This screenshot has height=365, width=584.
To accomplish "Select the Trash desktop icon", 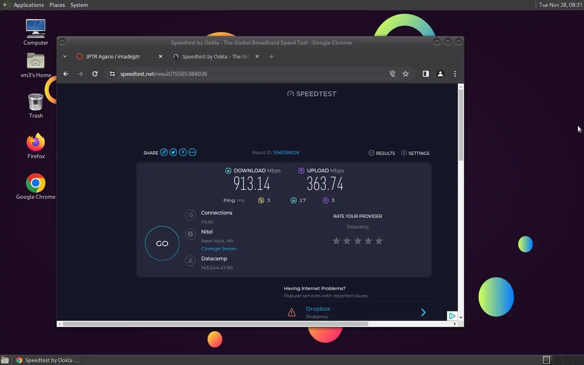I will [36, 105].
